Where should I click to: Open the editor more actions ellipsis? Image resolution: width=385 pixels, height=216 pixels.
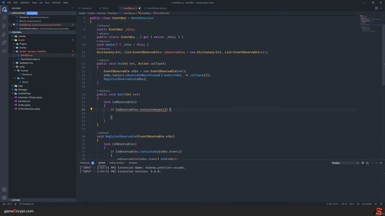[381, 8]
